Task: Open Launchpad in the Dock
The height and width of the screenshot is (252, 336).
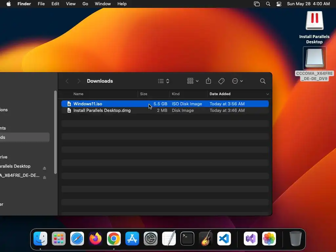Action: tap(59, 239)
